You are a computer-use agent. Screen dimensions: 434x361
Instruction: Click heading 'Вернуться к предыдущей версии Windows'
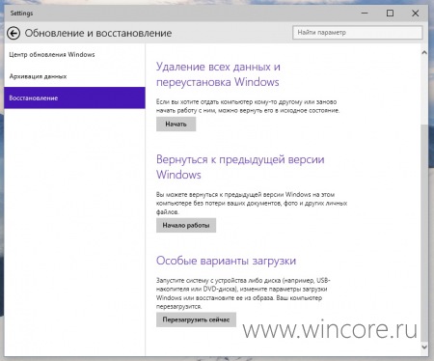point(240,167)
